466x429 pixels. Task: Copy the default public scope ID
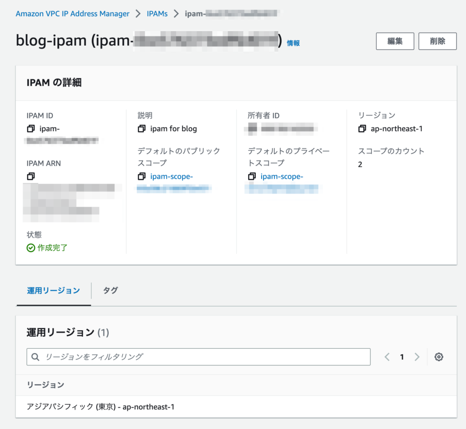coord(141,176)
